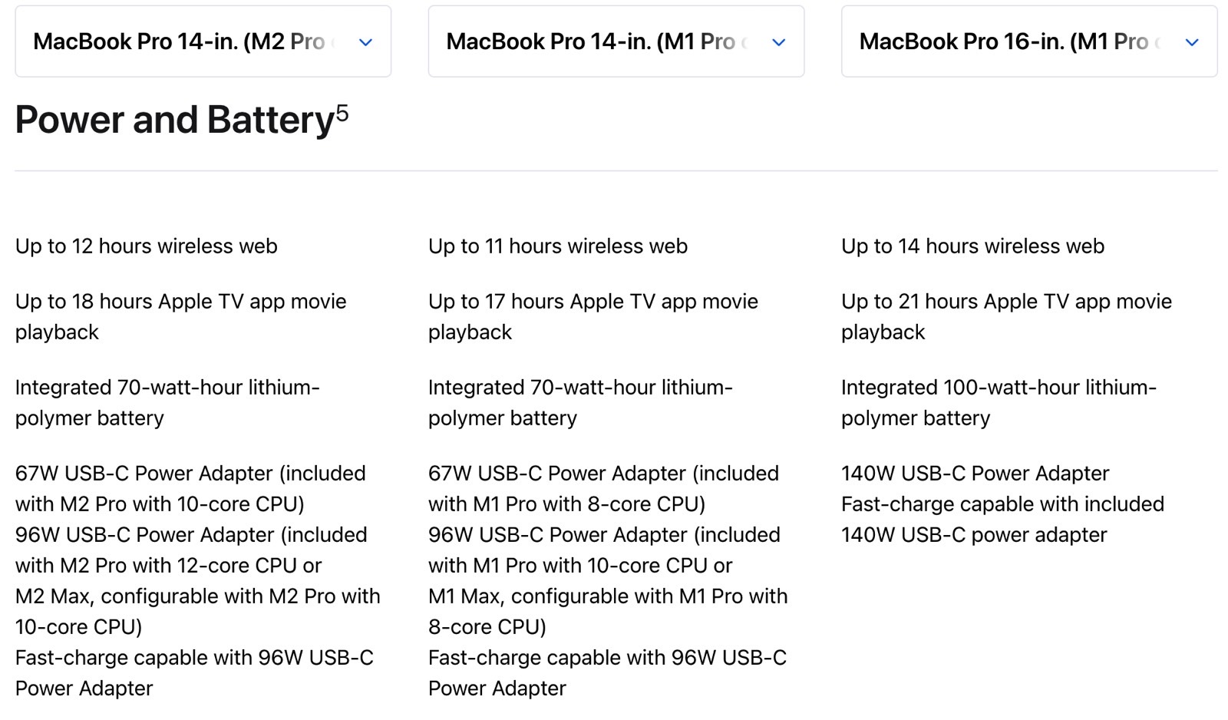Screen dimensions: 1228x720
Task: Open footnote 5 next to Power and Battery
Action: [342, 113]
